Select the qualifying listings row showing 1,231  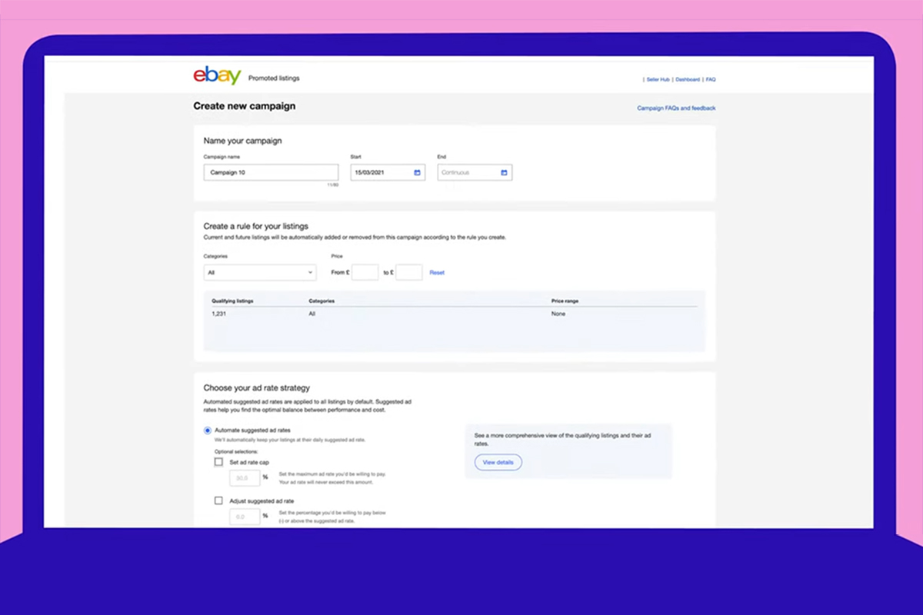(218, 314)
